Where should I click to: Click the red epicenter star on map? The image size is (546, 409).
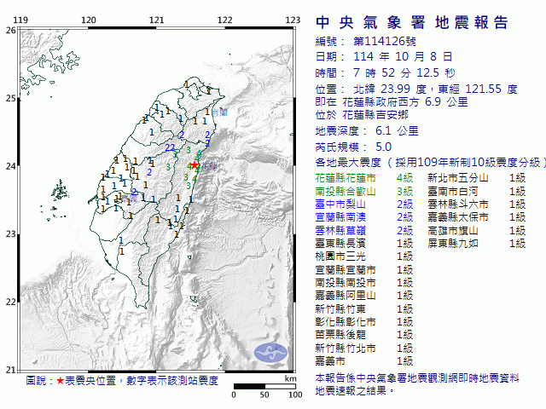click(x=195, y=164)
